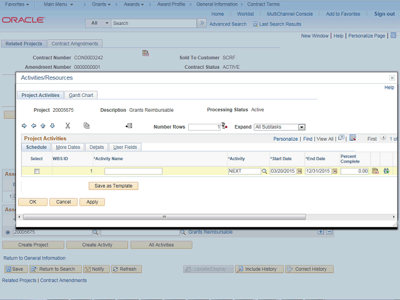
Task: Open the End Date calendar picker
Action: pos(335,171)
